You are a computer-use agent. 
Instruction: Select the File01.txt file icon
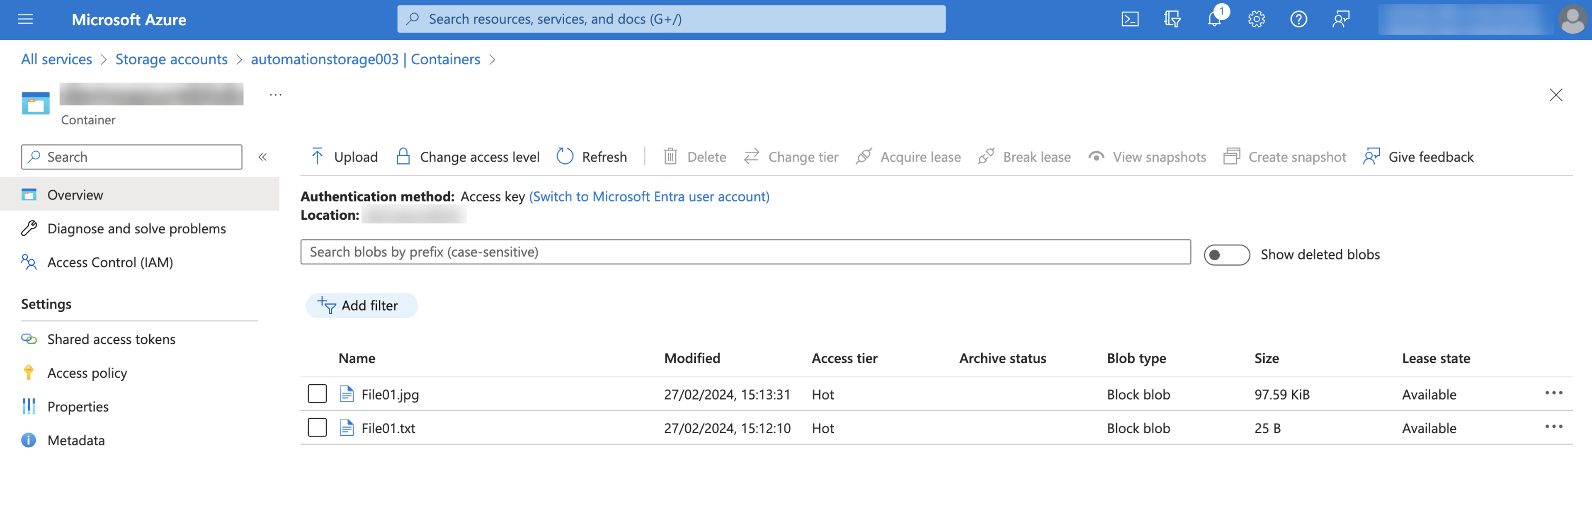click(346, 427)
